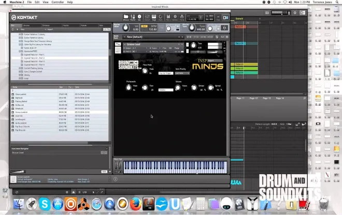The height and width of the screenshot is (215, 342).
Task: Select Page 14 in Maschine pattern pages
Action: click(280, 98)
